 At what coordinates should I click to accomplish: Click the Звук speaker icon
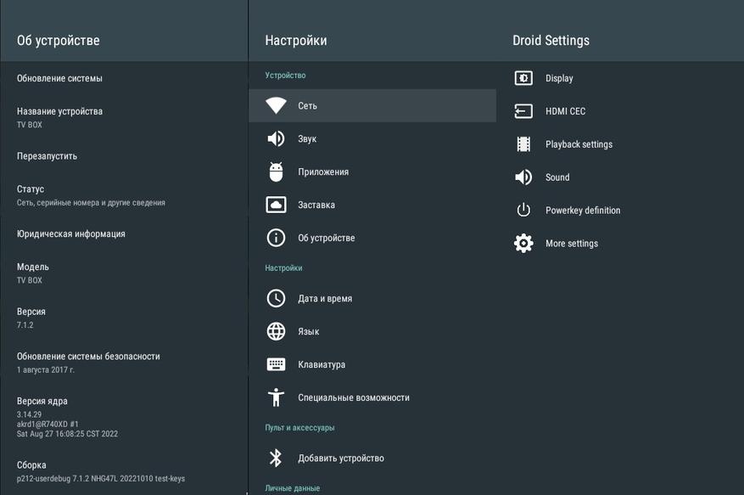[x=276, y=138]
